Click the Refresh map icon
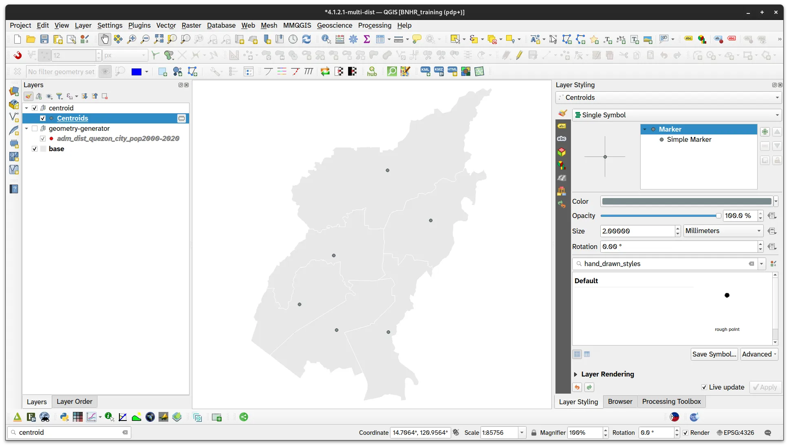The width and height of the screenshot is (789, 447). click(x=306, y=39)
